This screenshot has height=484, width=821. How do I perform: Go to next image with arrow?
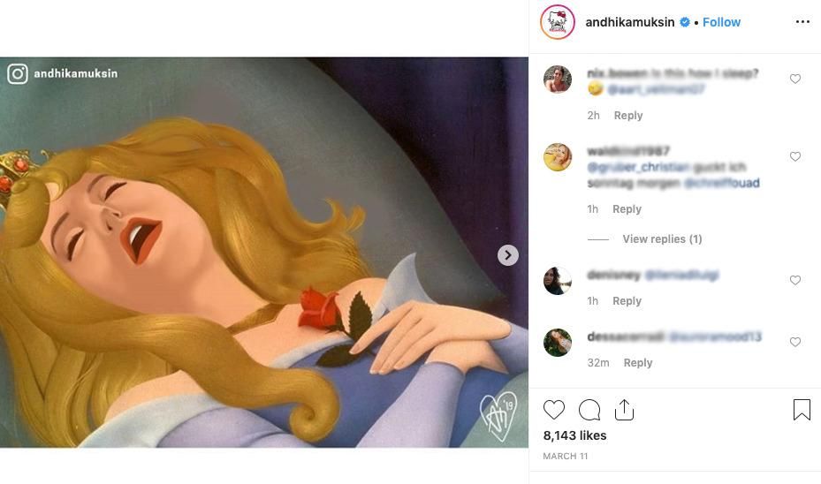point(507,255)
